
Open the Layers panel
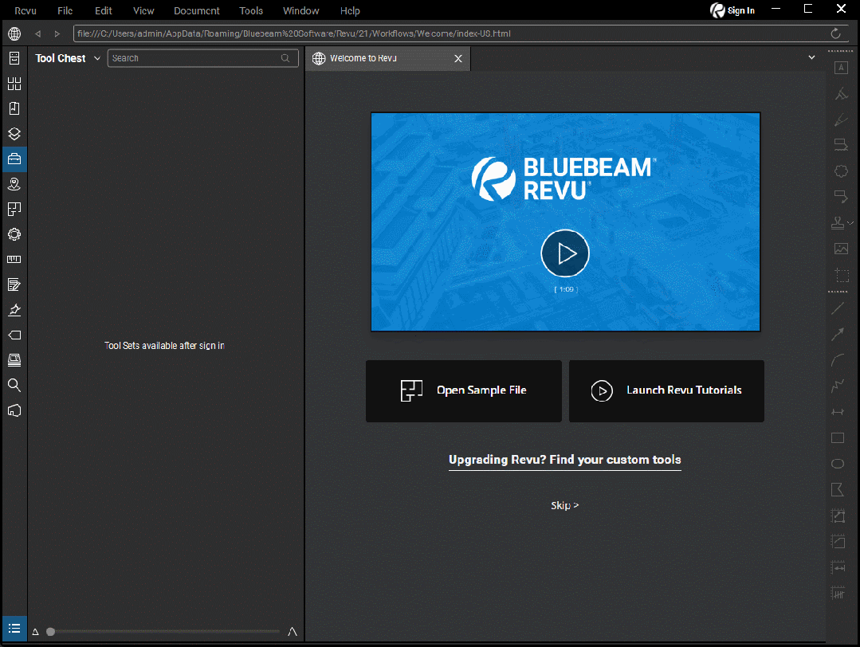14,133
